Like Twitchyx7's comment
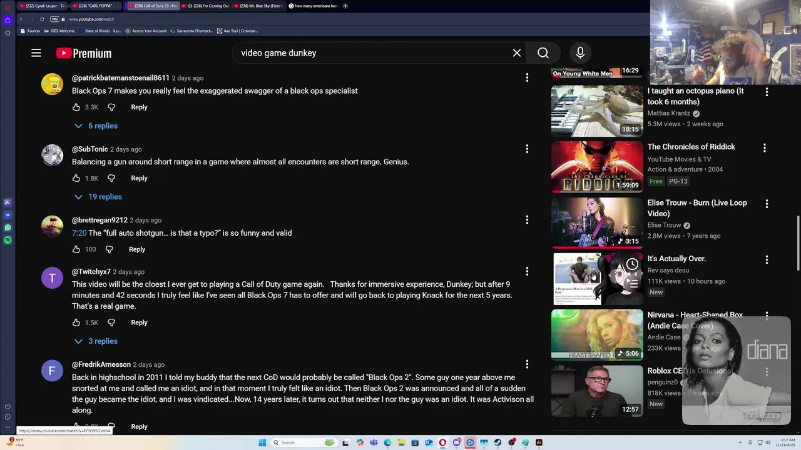The width and height of the screenshot is (801, 450). tap(76, 322)
